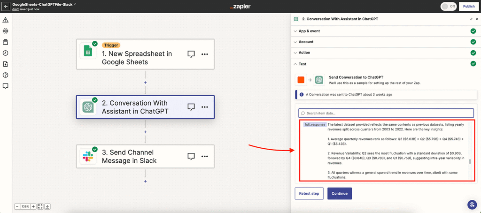Viewport: 481px width, 213px height.
Task: Open the comments sidebar icon
Action: click(6, 86)
